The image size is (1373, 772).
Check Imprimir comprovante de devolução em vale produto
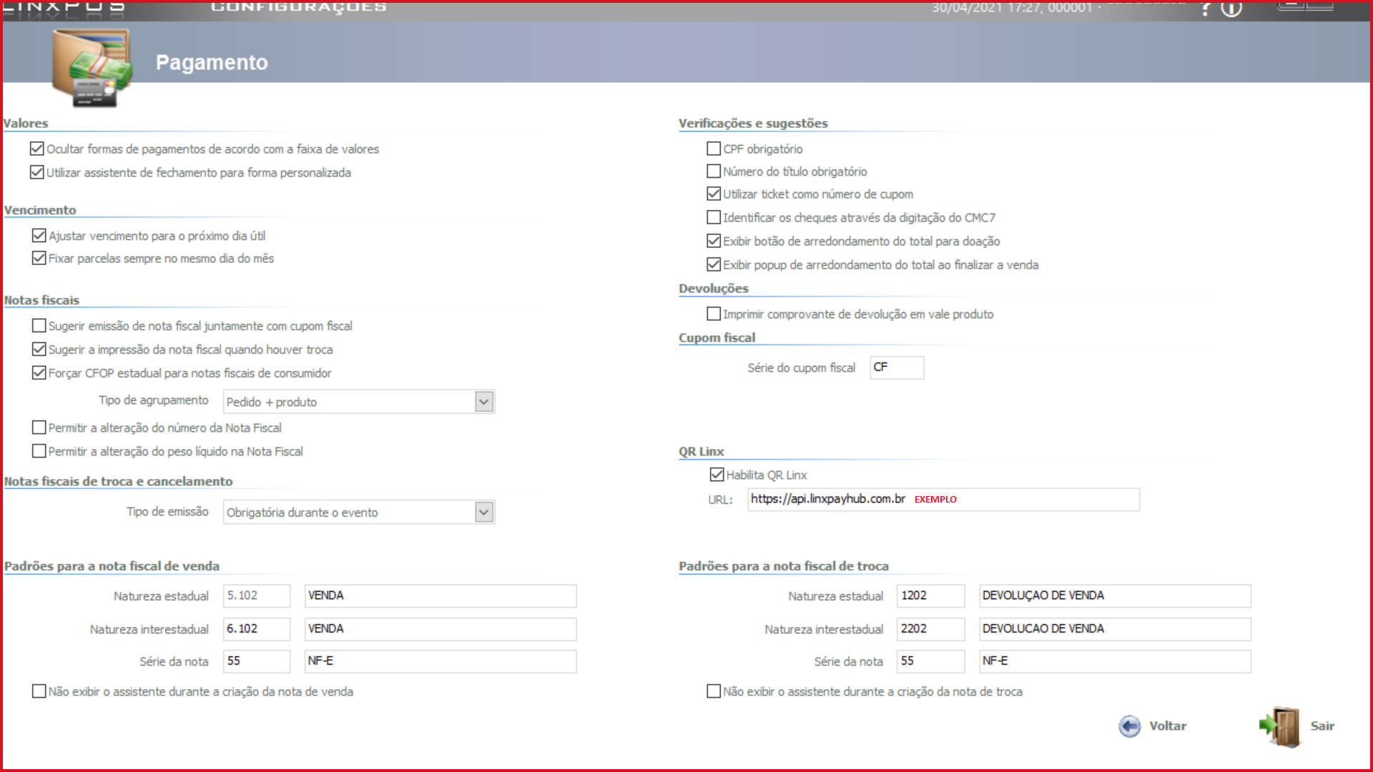[x=714, y=314]
